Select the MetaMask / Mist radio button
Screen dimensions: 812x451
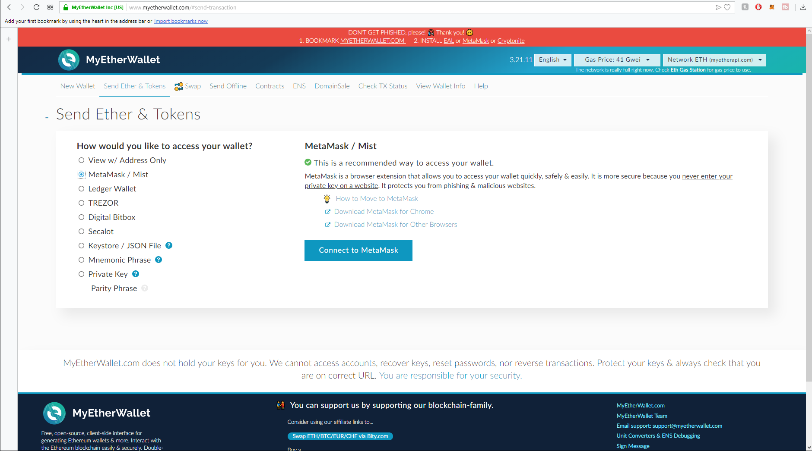(x=81, y=175)
